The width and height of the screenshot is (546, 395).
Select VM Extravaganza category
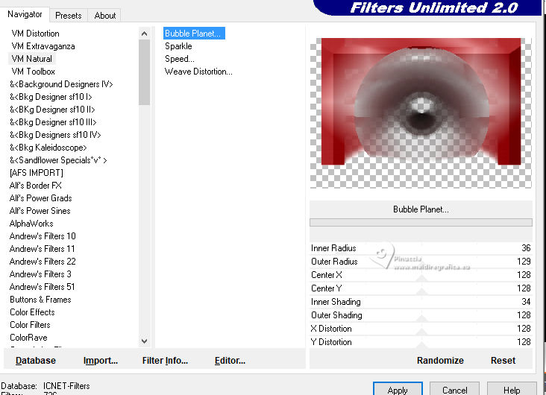tap(43, 46)
